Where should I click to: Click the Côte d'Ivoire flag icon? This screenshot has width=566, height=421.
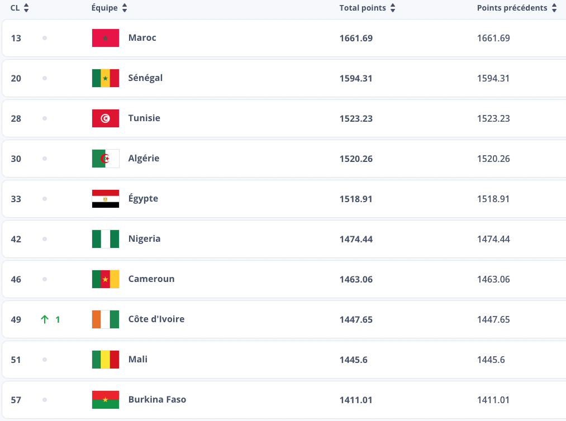(105, 319)
